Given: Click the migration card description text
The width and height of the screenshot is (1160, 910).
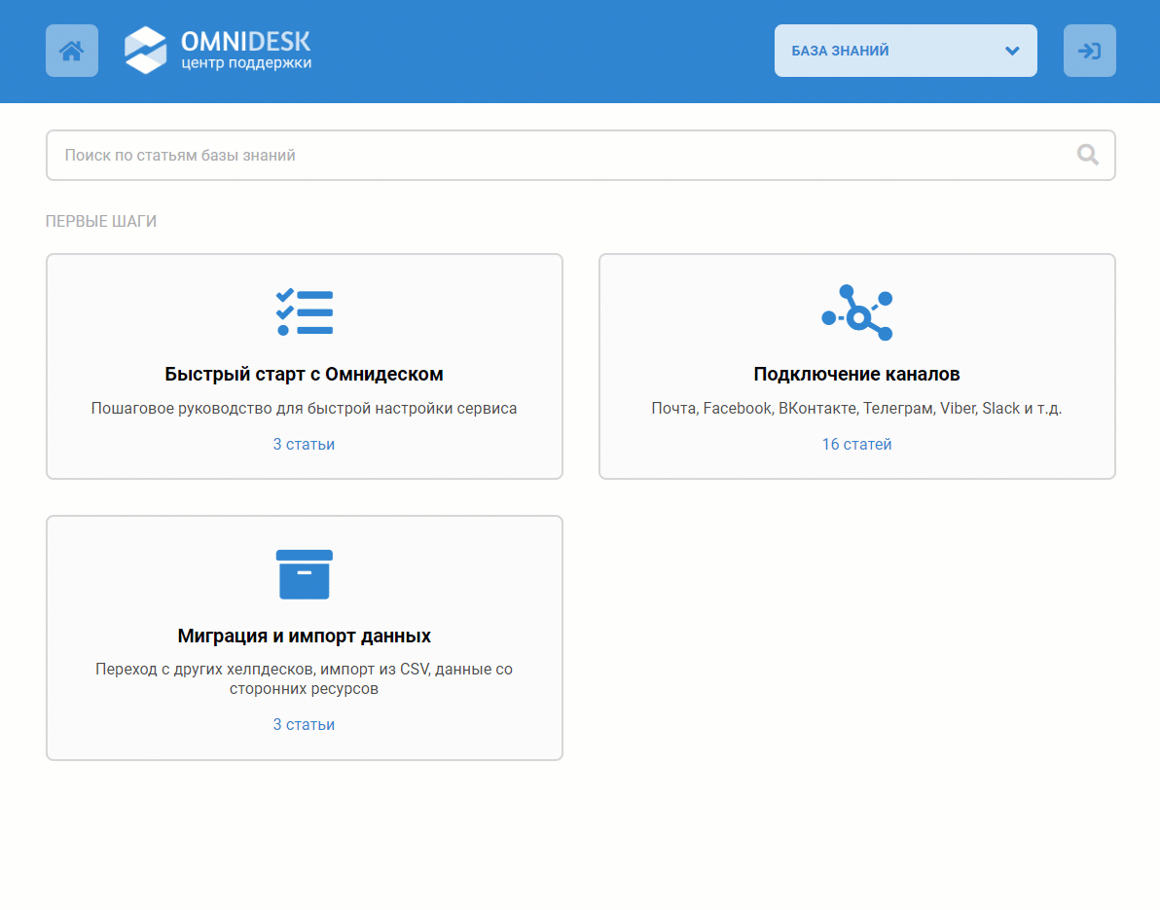Looking at the screenshot, I should [x=304, y=679].
